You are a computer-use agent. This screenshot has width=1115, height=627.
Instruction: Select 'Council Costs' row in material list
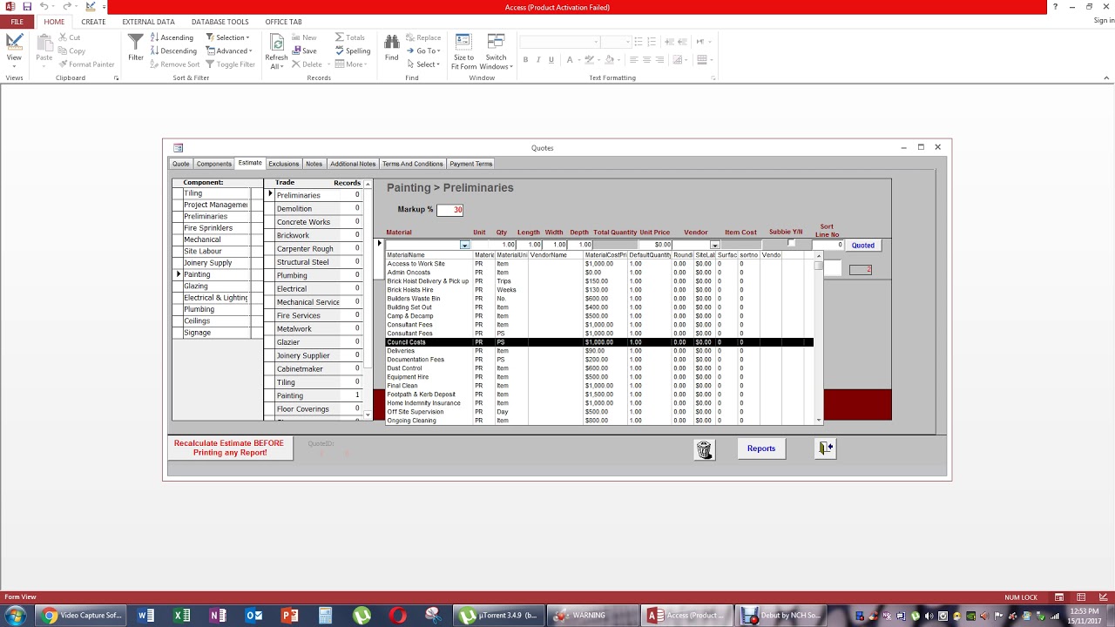(599, 342)
